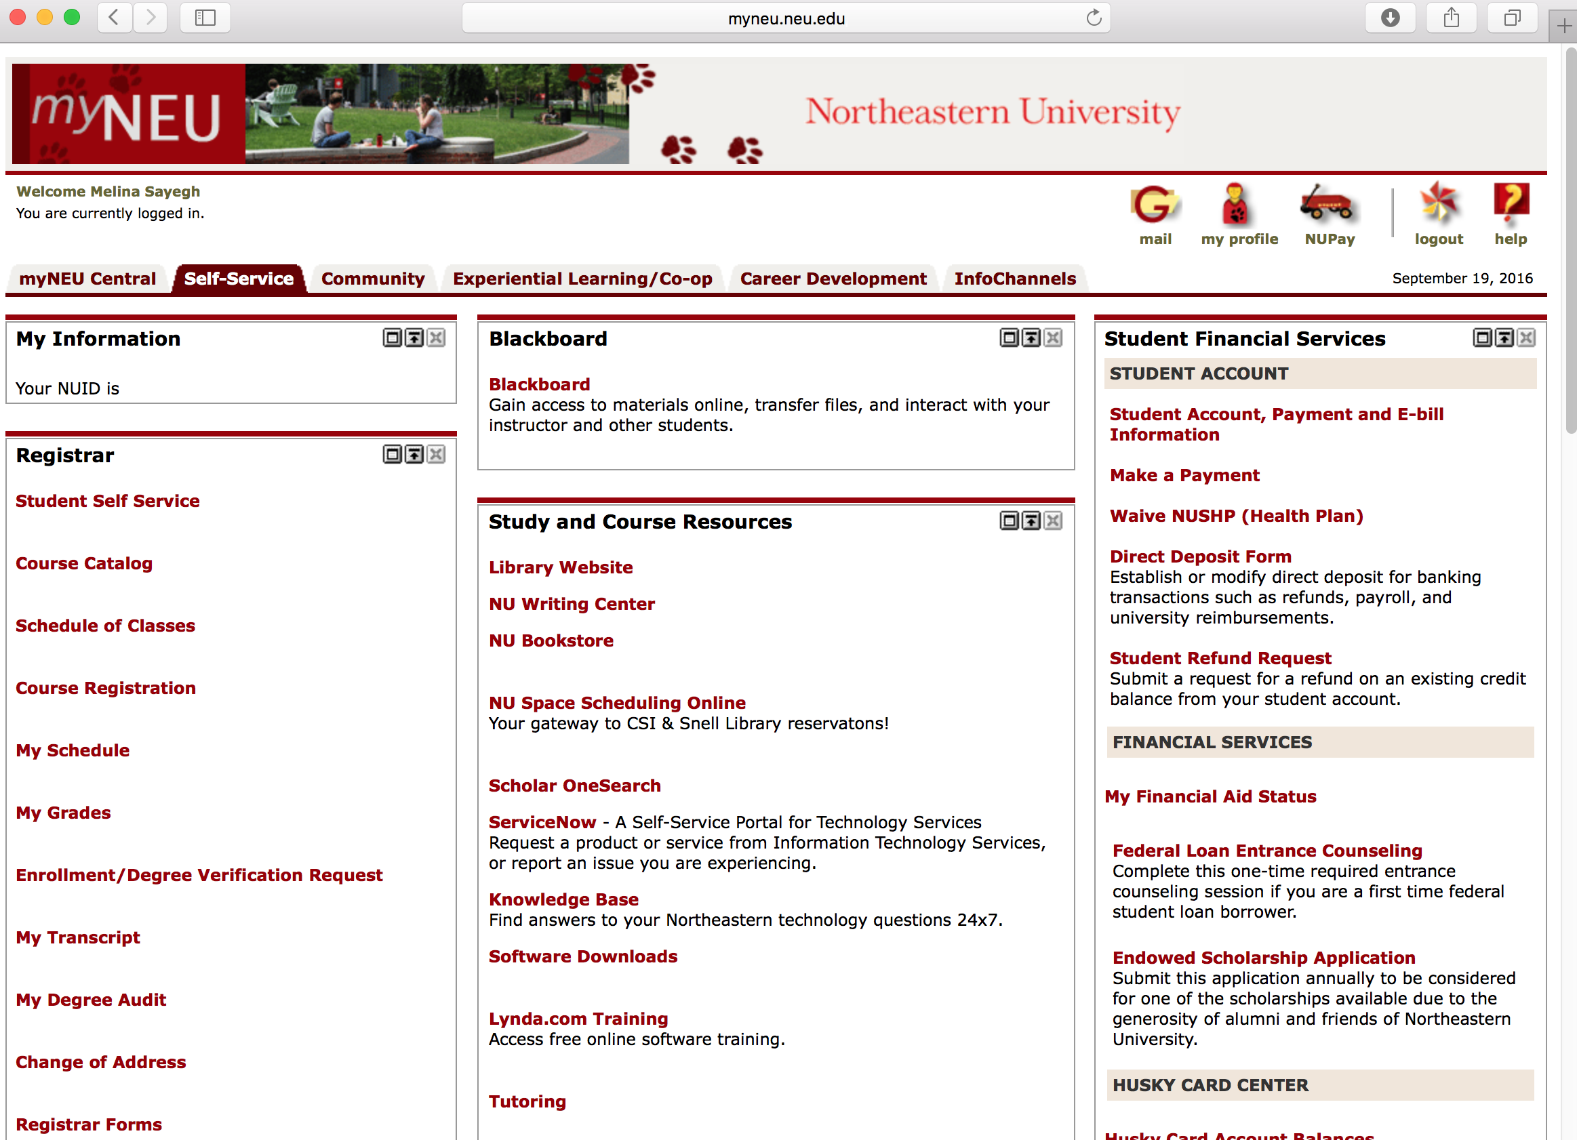Open My Transcript link
Image resolution: width=1577 pixels, height=1140 pixels.
tap(78, 938)
